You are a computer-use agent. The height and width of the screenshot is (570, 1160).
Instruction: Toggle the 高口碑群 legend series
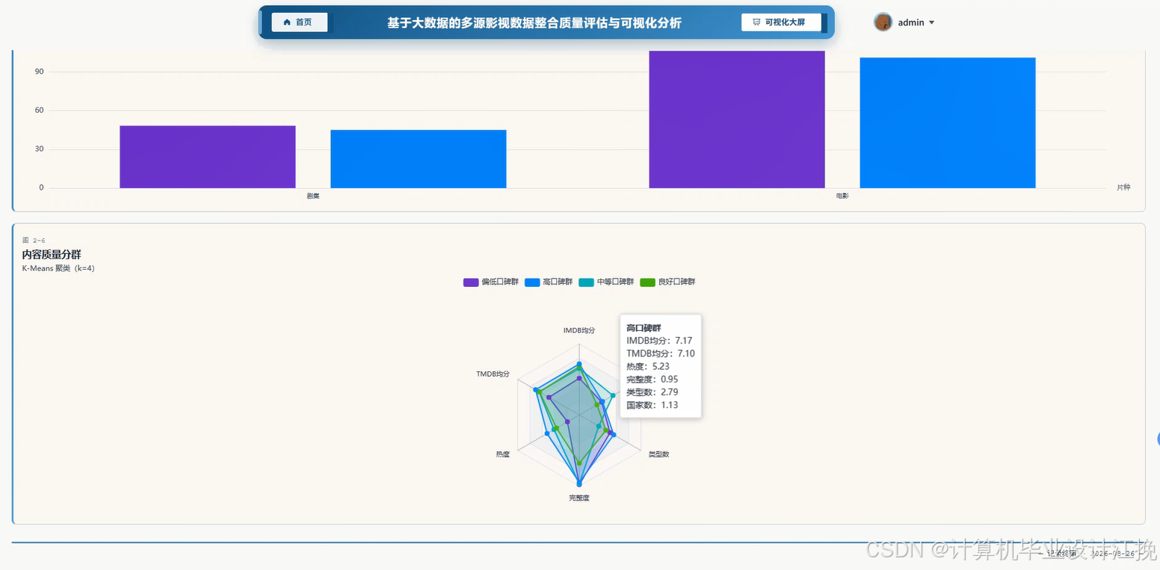click(549, 282)
